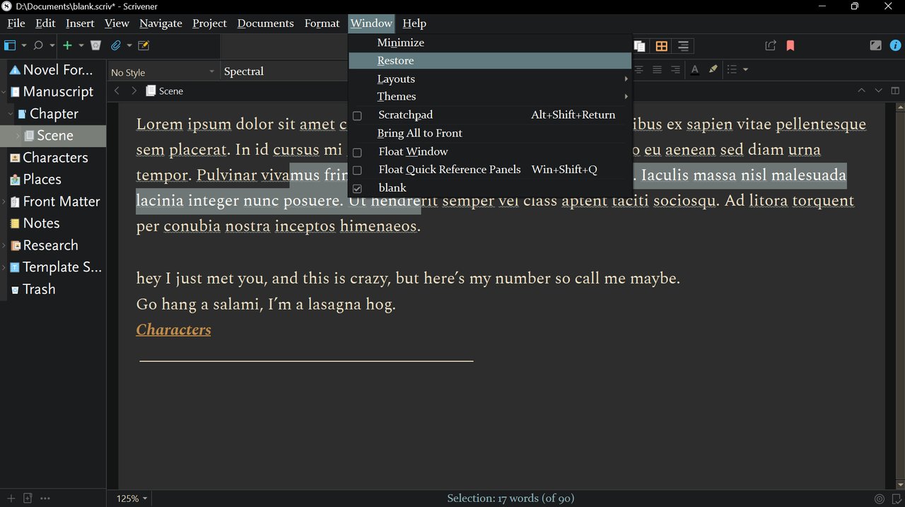Image resolution: width=905 pixels, height=507 pixels.
Task: Open the Navigate menu
Action: [160, 23]
